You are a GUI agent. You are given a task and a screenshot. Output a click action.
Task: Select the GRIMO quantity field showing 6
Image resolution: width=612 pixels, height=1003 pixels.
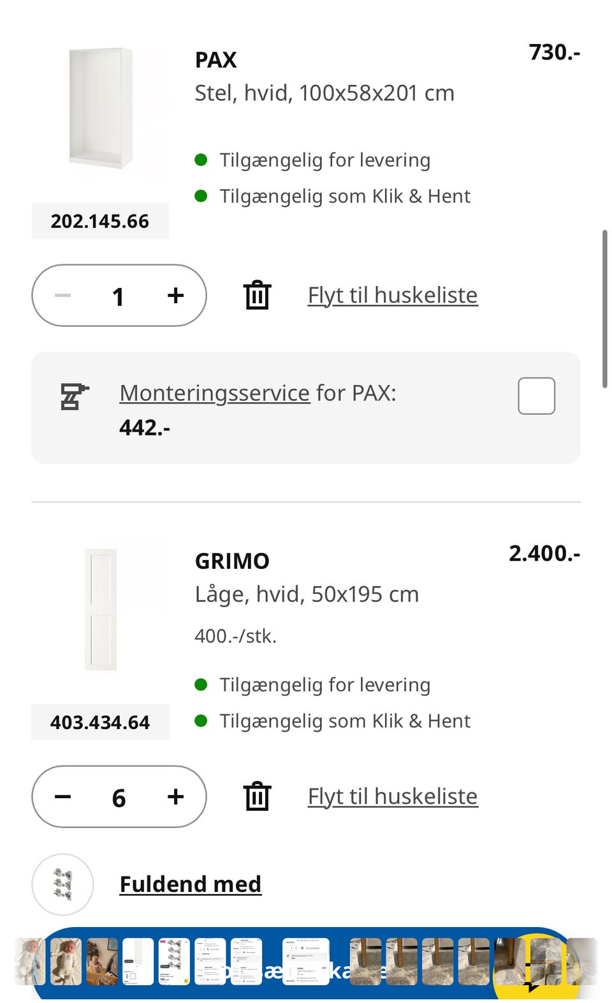click(x=119, y=798)
